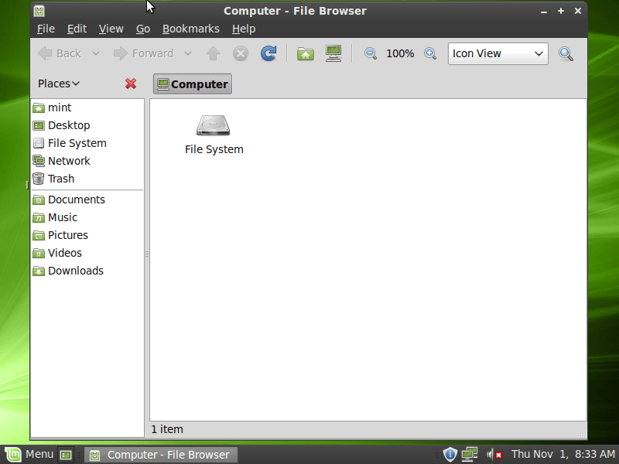Open the Edit menu
This screenshot has width=619, height=464.
(x=77, y=29)
